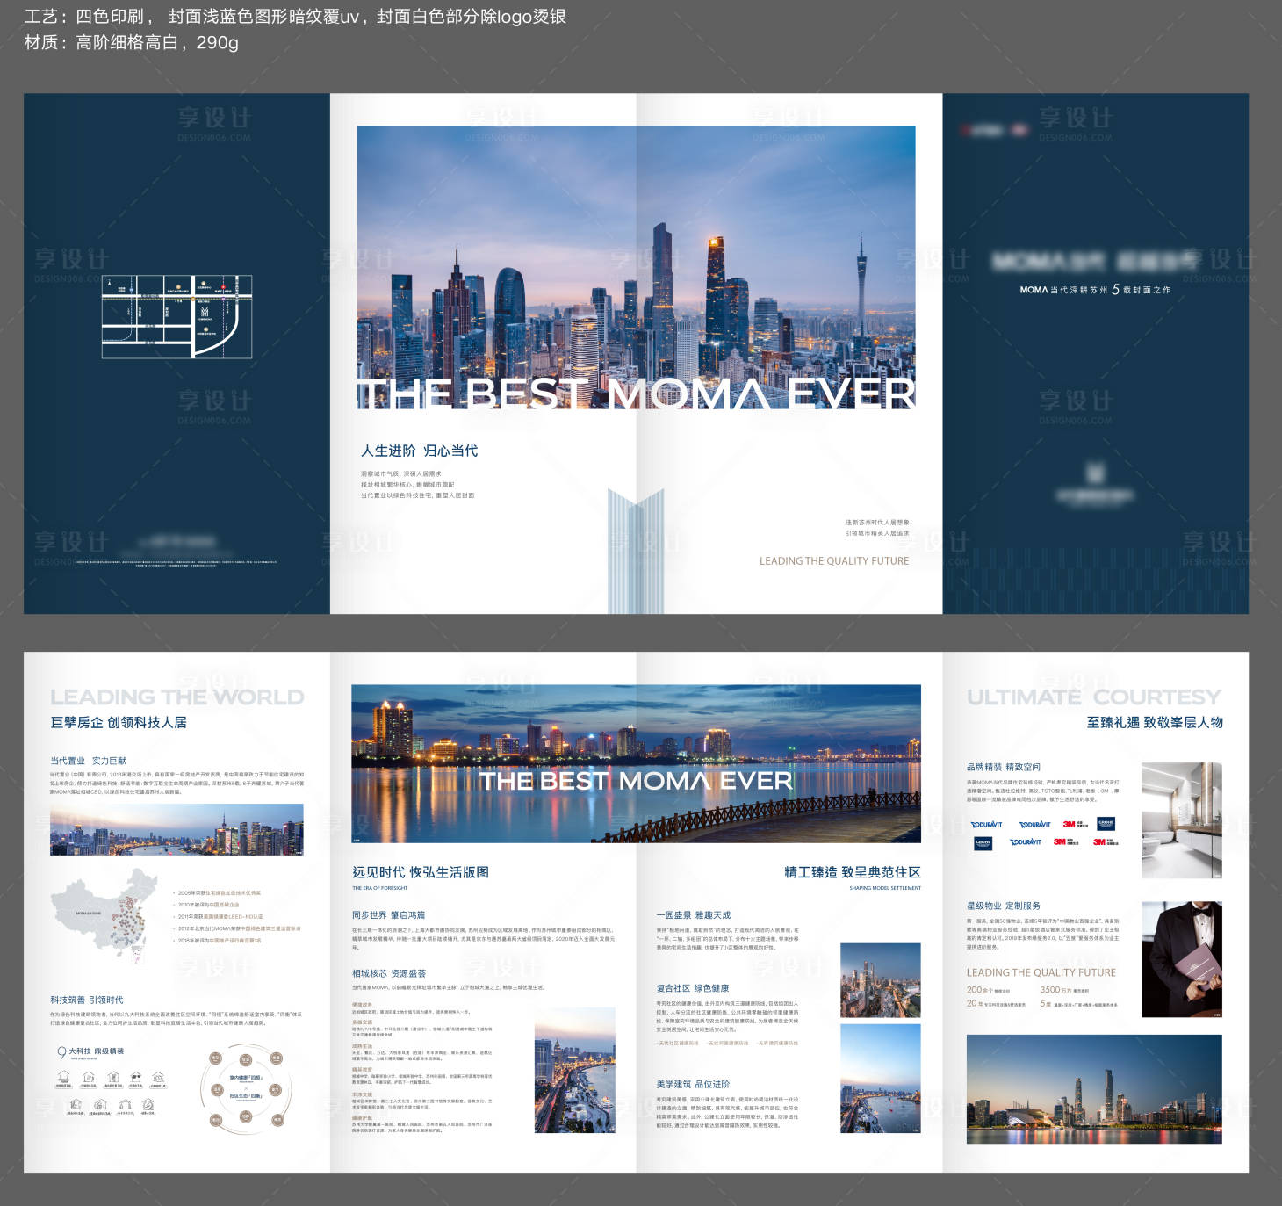This screenshot has width=1282, height=1206.
Task: Click the '20年' statistic figure
Action: coord(973,1003)
